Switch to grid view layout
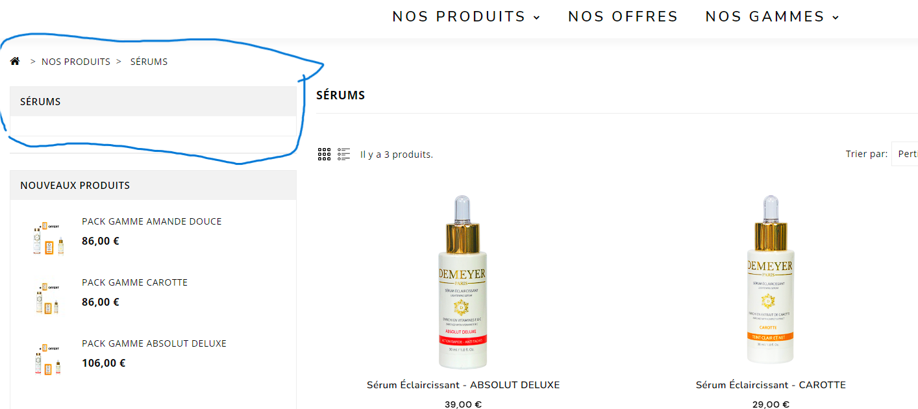918x409 pixels. tap(324, 154)
